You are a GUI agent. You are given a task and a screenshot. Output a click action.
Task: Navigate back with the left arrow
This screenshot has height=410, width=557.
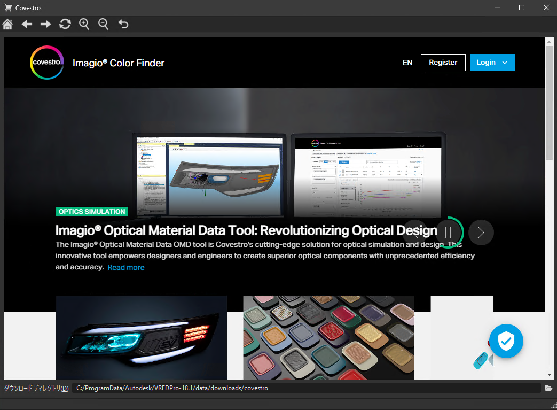click(27, 24)
